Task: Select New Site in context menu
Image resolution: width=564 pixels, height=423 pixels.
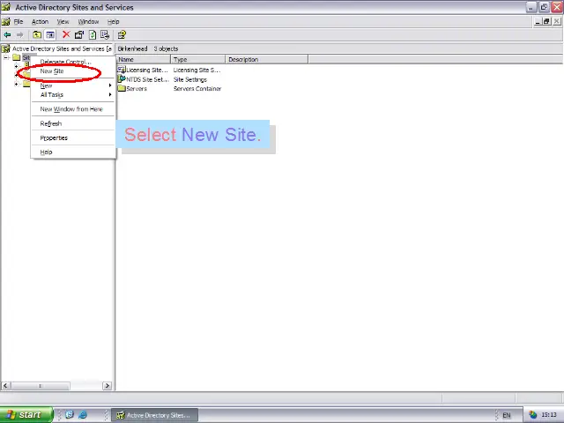Action: [x=52, y=71]
